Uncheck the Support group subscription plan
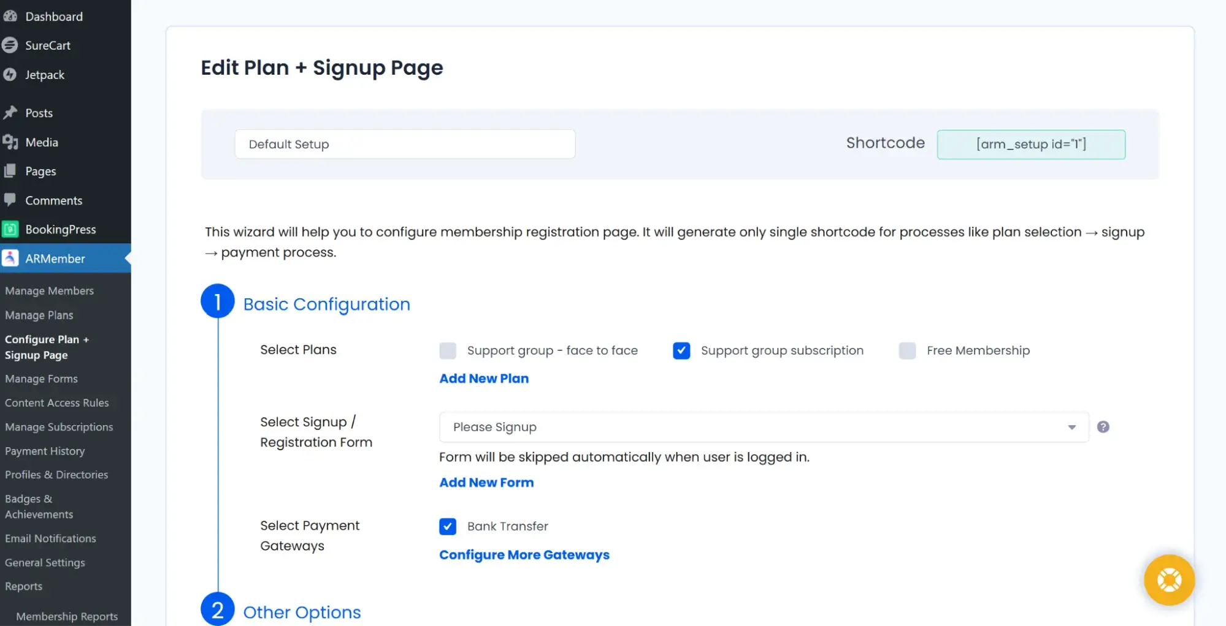 coord(681,350)
